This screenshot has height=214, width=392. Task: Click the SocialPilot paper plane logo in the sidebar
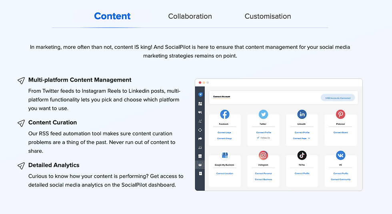[x=200, y=94]
